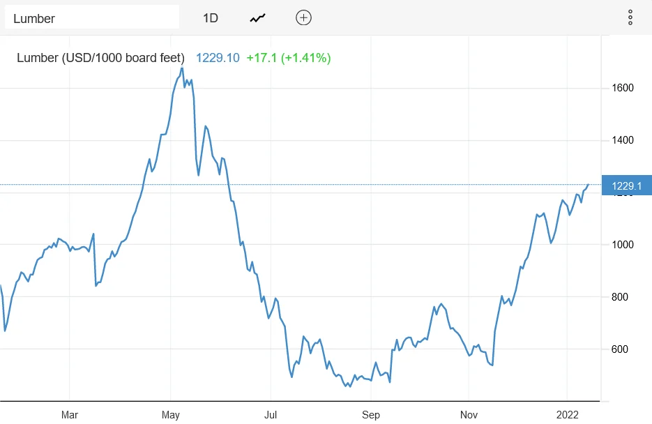
Task: Select the Lumber (USD/1000 board feet) legend title
Action: point(100,58)
